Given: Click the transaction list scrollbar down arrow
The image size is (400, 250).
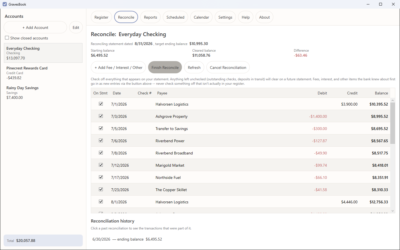Looking at the screenshot, I should click(393, 211).
